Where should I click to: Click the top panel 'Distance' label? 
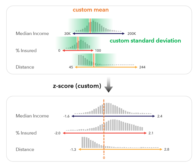pyautogui.click(x=25, y=67)
